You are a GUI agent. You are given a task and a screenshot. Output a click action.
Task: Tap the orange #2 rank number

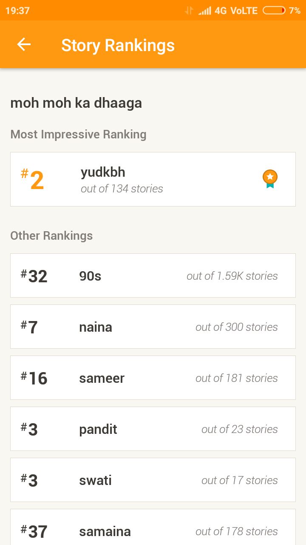click(33, 180)
